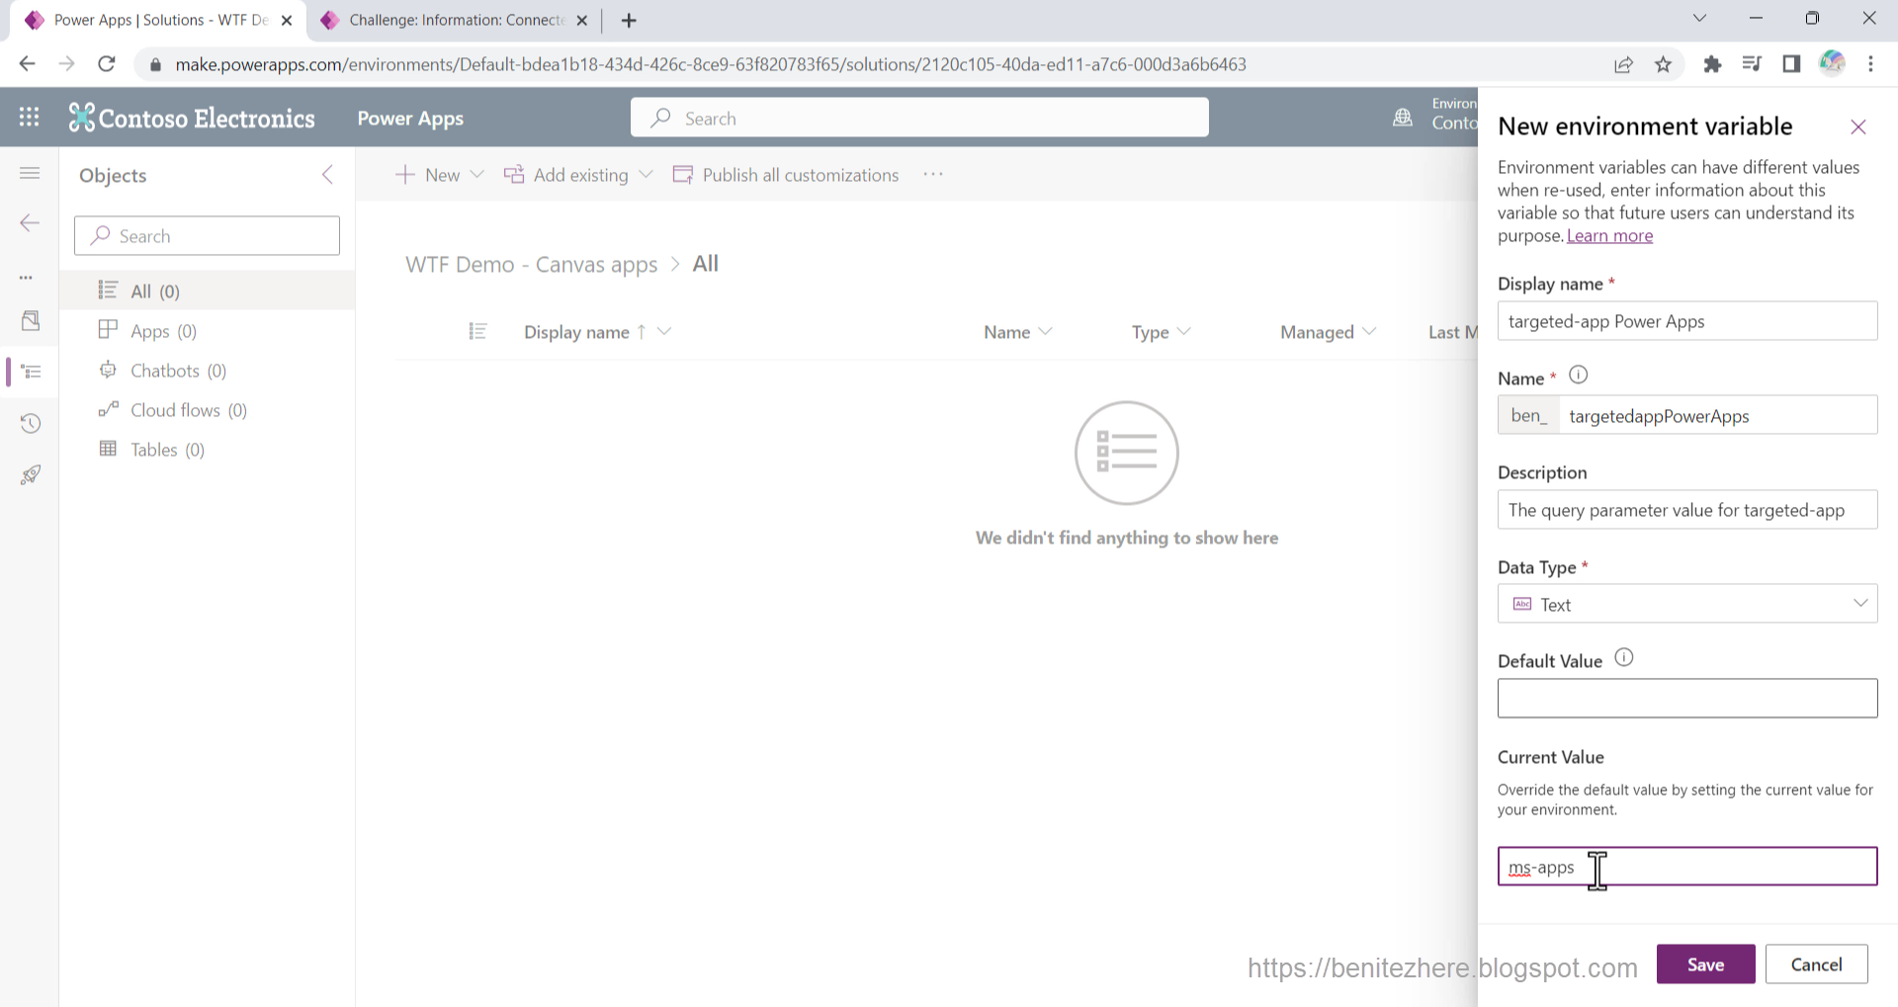Bookmark this page with star icon
Image resolution: width=1898 pixels, height=1007 pixels.
point(1664,64)
